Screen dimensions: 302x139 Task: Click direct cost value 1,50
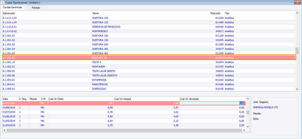click(x=110, y=103)
